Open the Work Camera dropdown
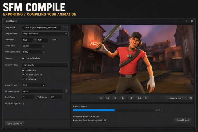The height and width of the screenshot is (132, 198). click(x=176, y=98)
